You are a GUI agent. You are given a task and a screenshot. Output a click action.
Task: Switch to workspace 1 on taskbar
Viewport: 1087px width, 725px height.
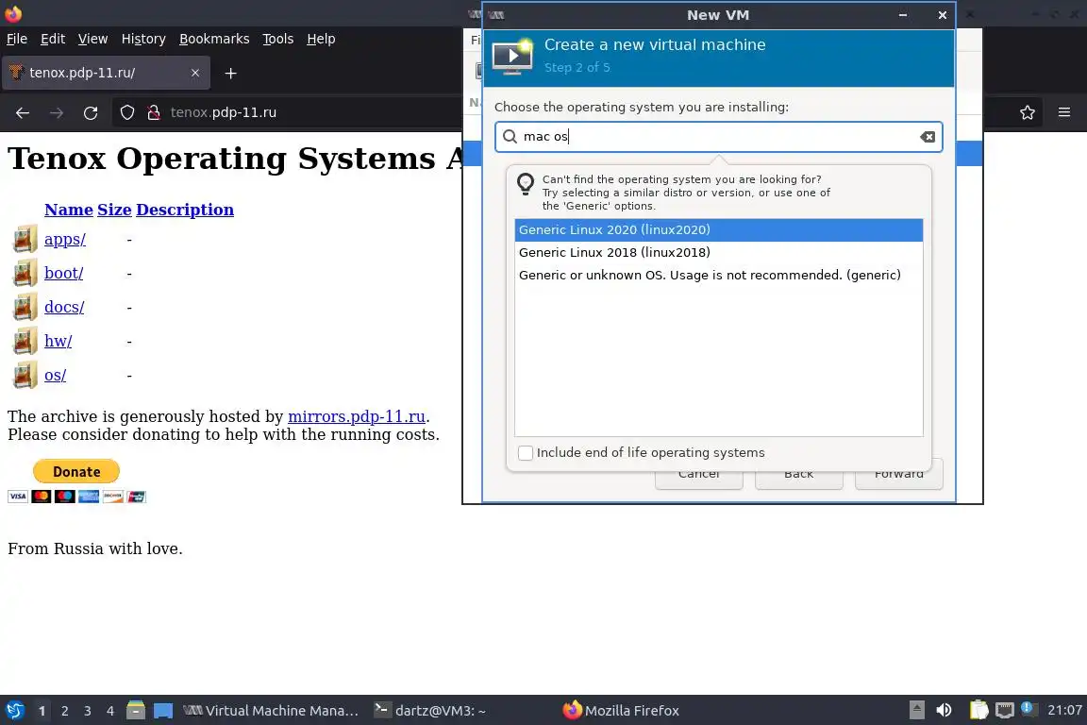[42, 711]
